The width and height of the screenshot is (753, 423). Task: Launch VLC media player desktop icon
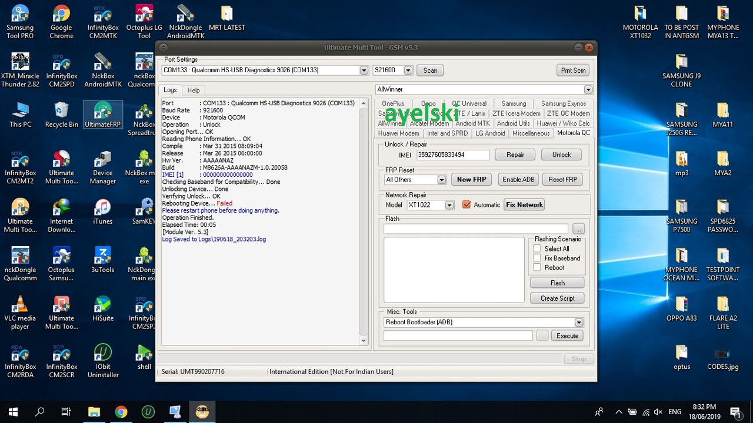click(x=20, y=313)
